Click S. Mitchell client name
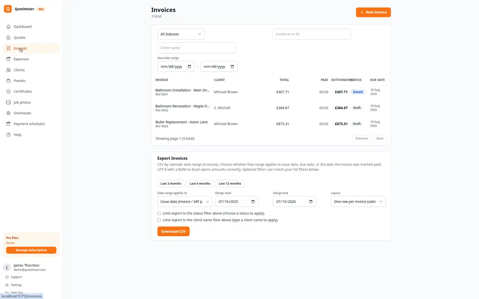This screenshot has height=299, width=479. pos(222,108)
